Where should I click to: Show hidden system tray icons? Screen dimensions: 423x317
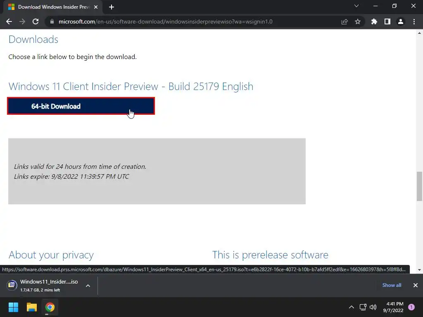pos(352,307)
